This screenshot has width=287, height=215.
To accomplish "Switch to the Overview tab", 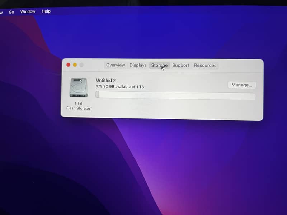I will (116, 65).
